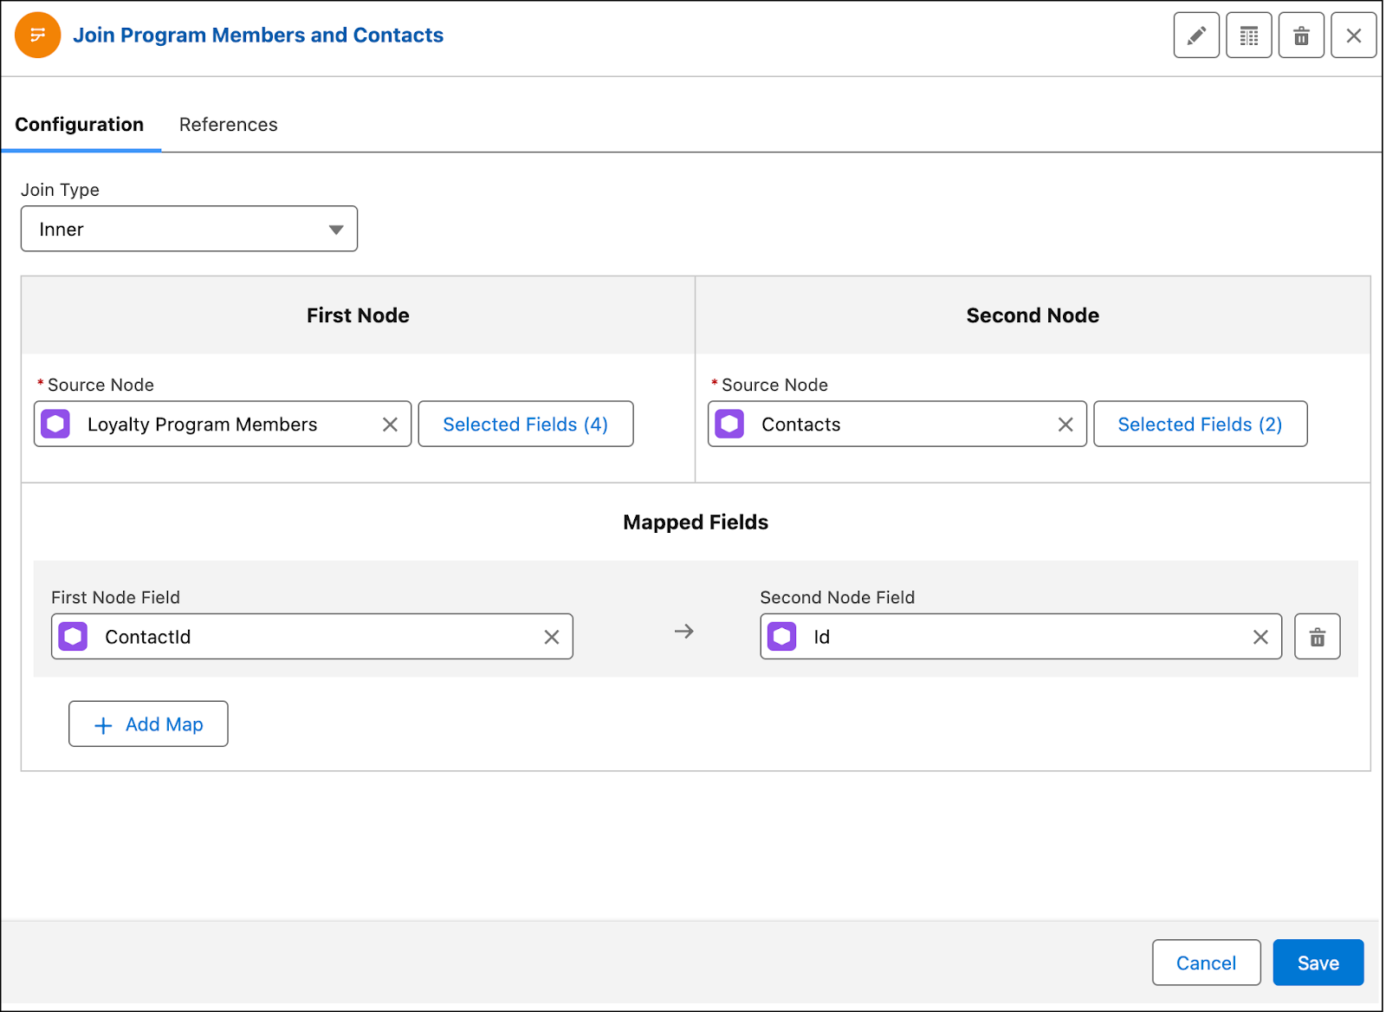Screen dimensions: 1386x1012
Task: Switch to the References tab
Action: point(228,124)
